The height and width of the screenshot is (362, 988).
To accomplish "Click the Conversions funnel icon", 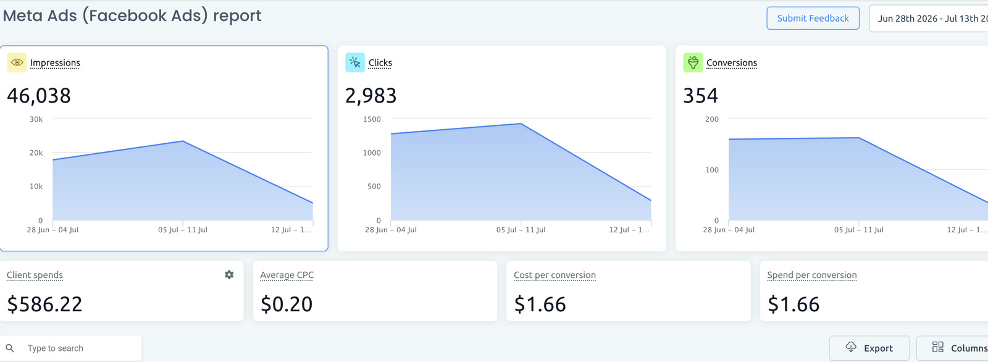I will (x=693, y=62).
